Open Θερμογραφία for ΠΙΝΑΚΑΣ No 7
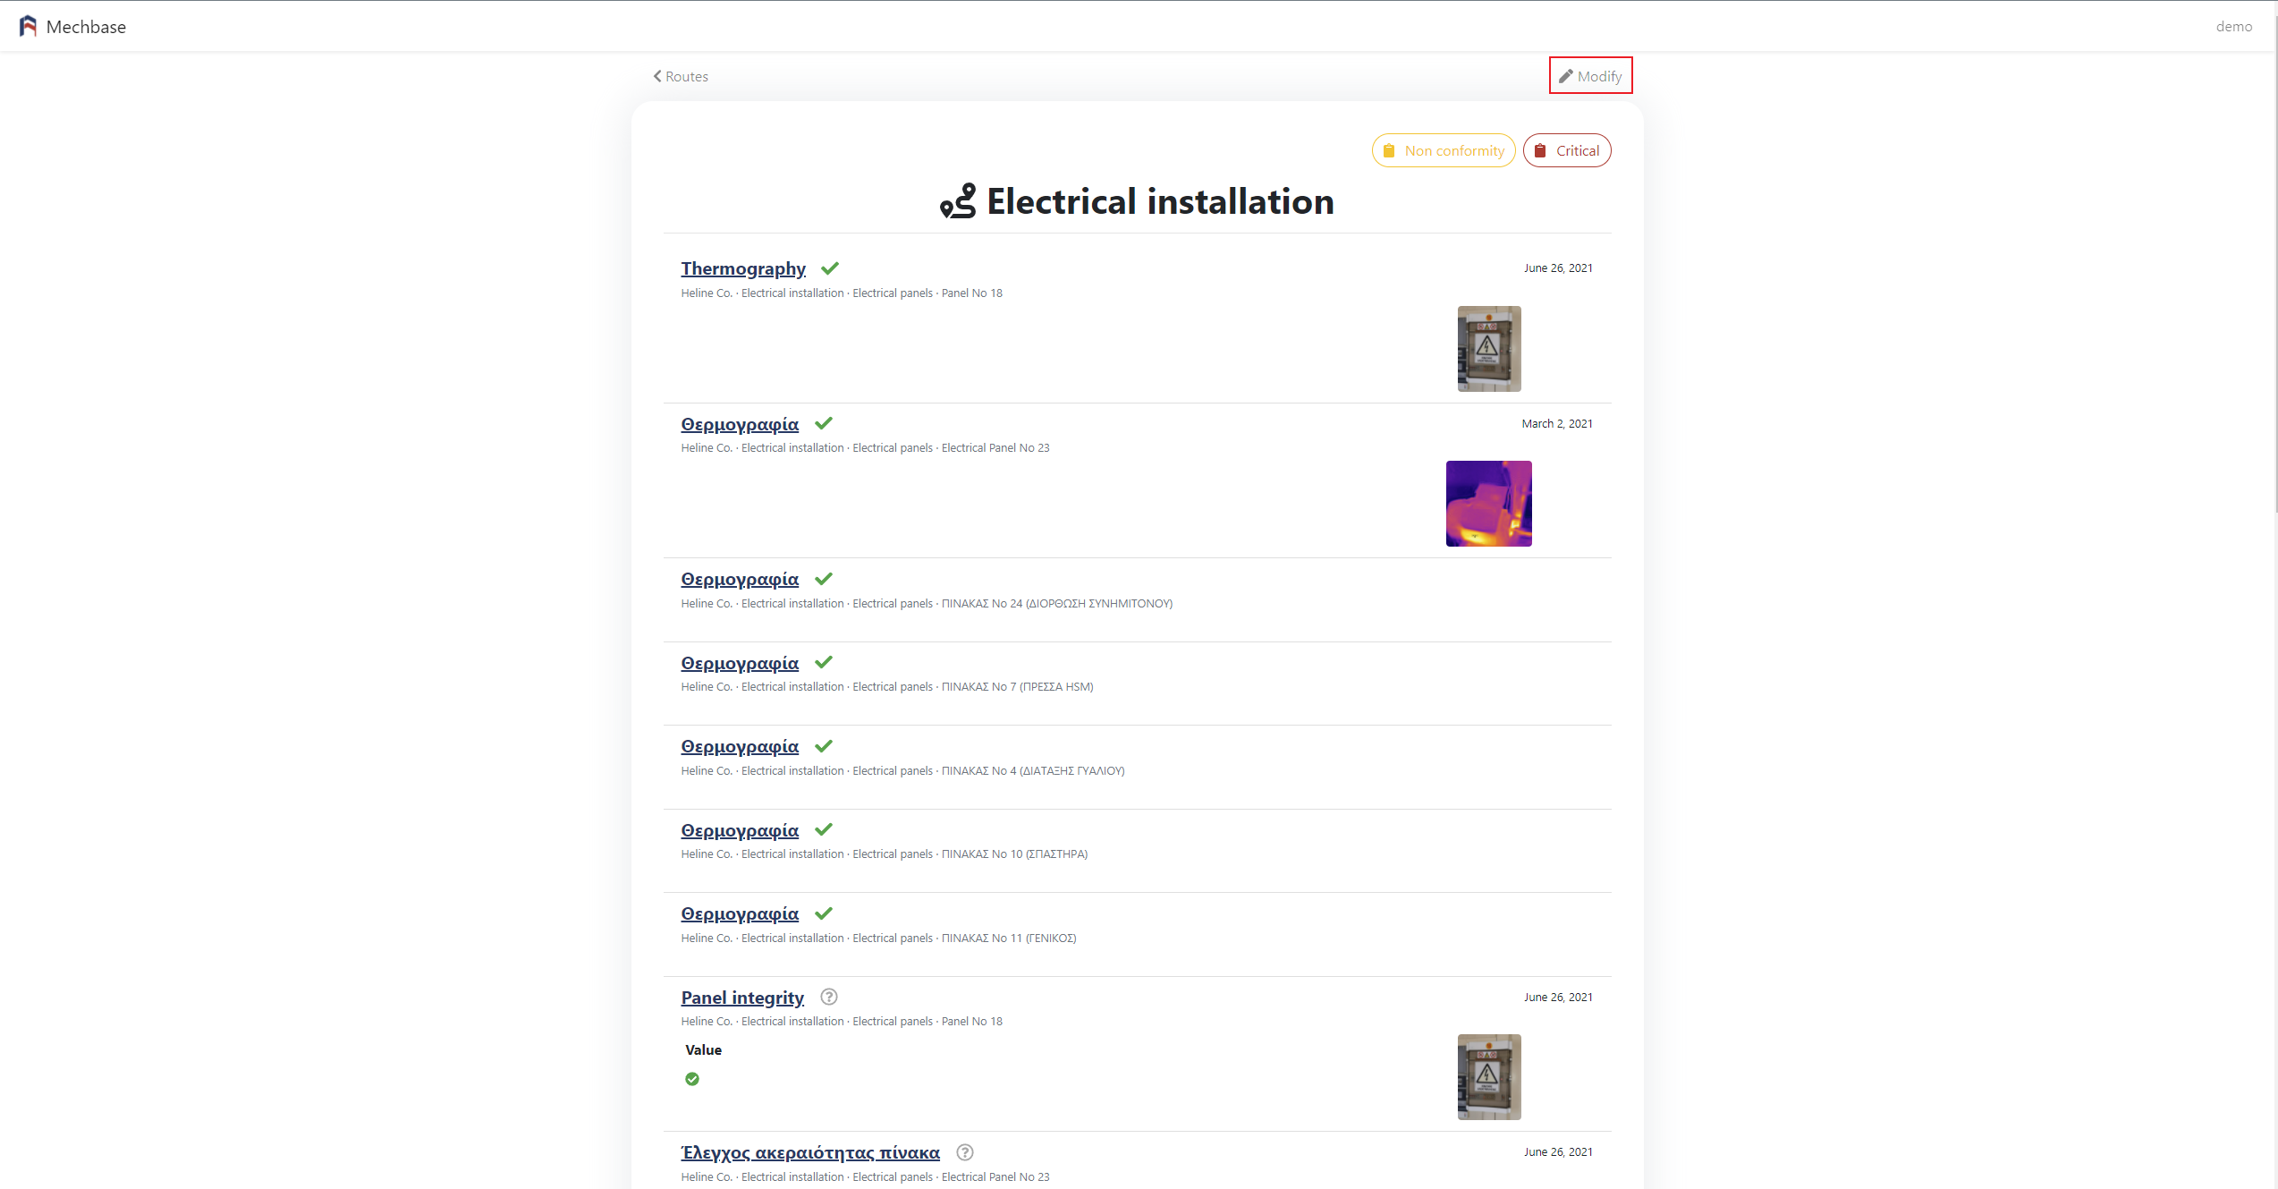Image resolution: width=2278 pixels, height=1189 pixels. [x=740, y=663]
